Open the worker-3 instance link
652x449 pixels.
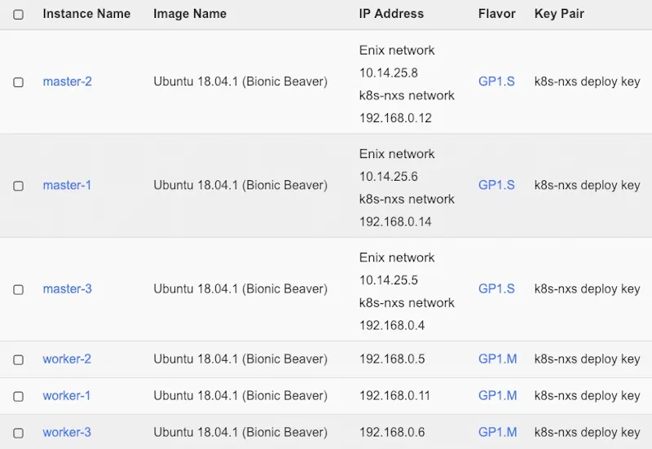coord(67,432)
